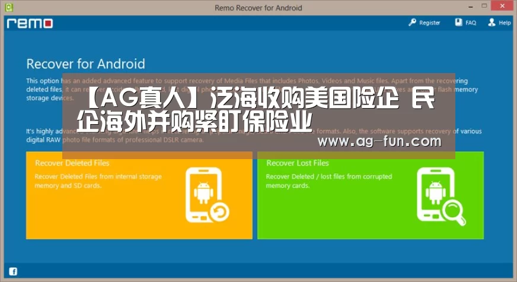Image resolution: width=517 pixels, height=282 pixels.
Task: Click the window title 'Remo Recover for Android'
Action: point(258,8)
